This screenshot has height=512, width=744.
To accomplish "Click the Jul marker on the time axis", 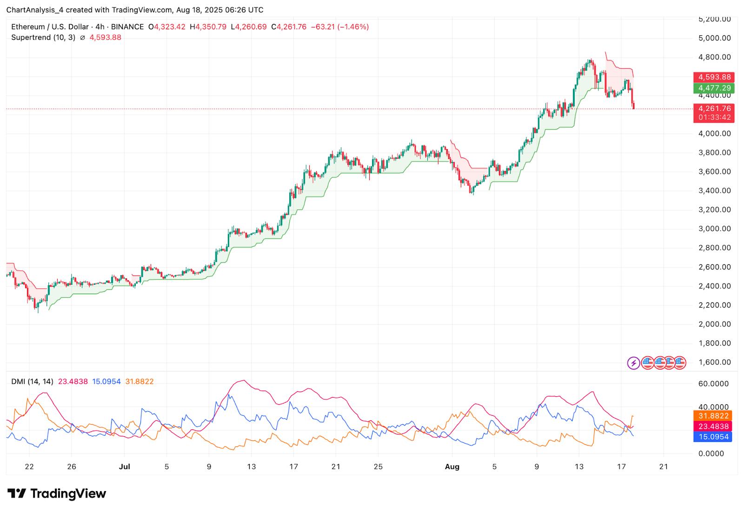I will [x=124, y=466].
